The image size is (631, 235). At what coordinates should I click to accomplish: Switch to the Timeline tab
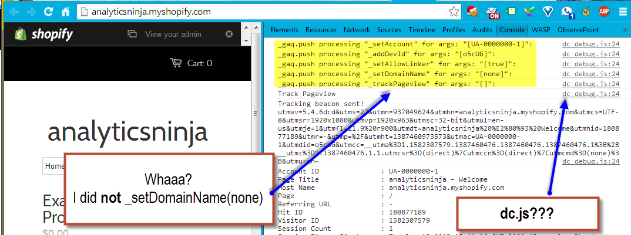coord(422,30)
